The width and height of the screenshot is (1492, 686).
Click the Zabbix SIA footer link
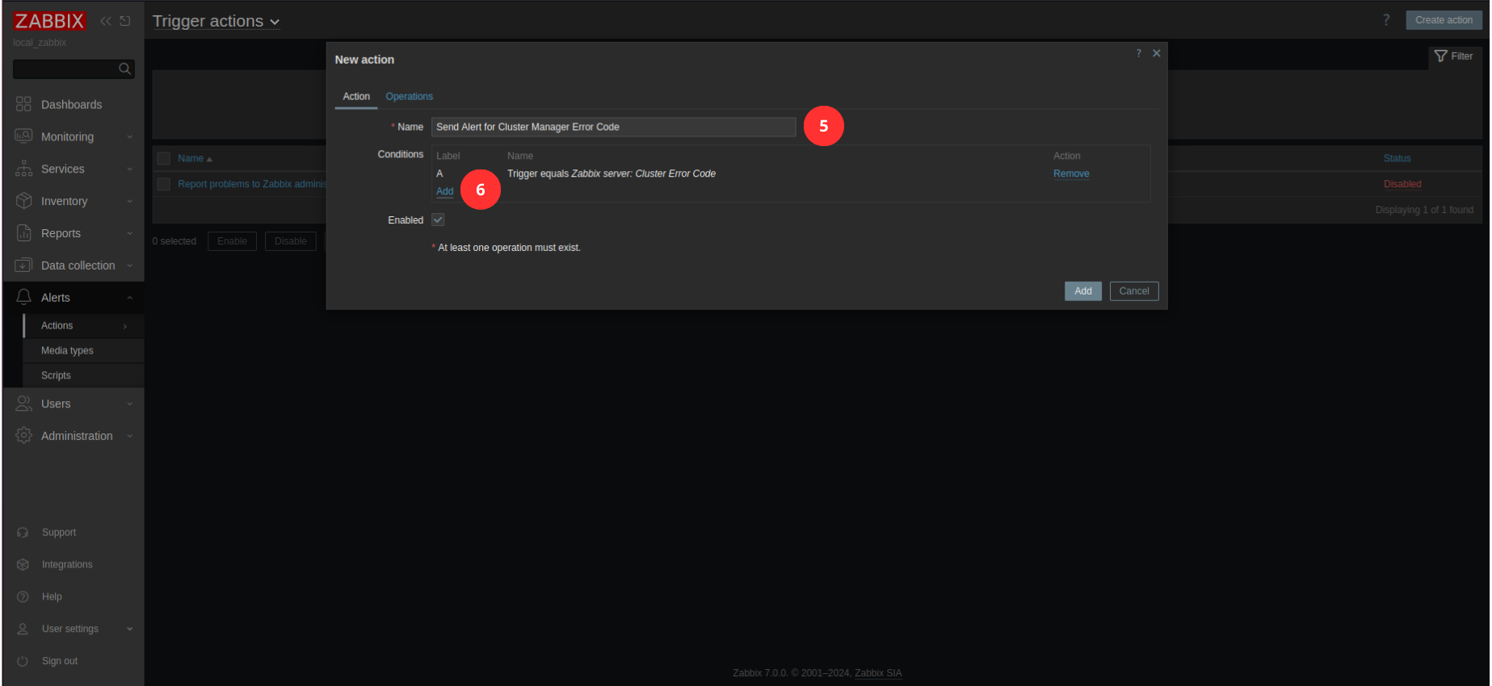coord(878,673)
